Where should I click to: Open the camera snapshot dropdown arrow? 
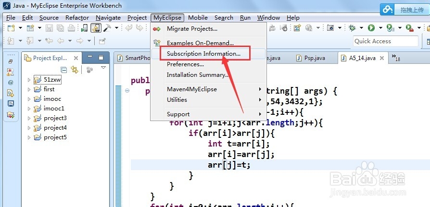click(340, 28)
